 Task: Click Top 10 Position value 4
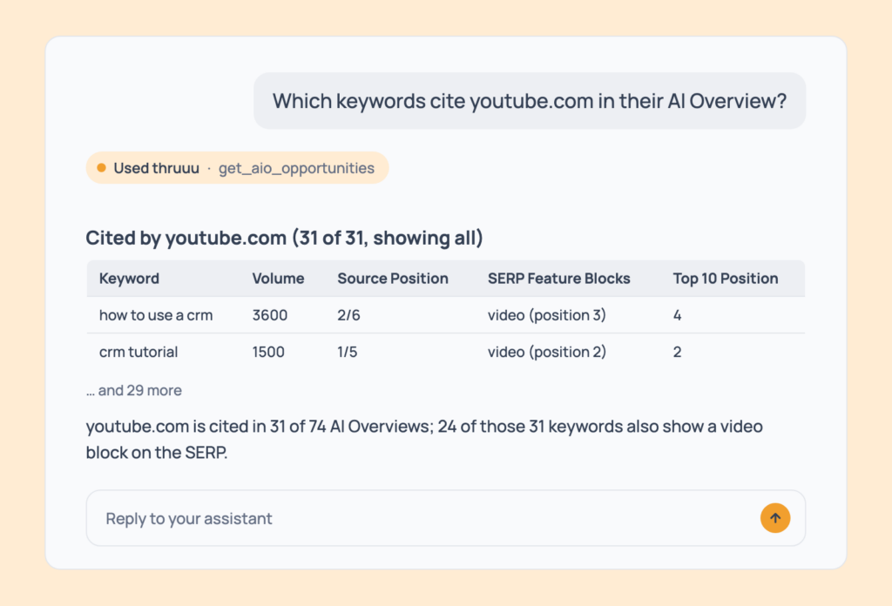(677, 315)
